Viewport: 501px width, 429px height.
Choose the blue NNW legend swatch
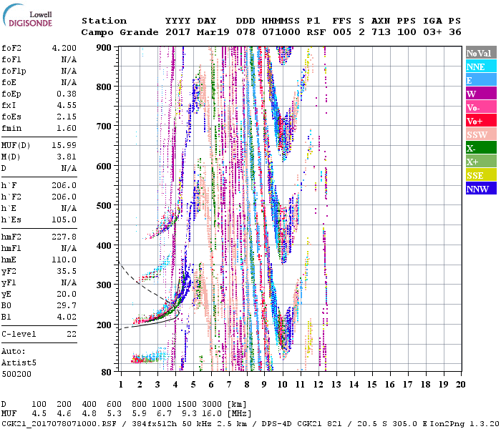(x=481, y=189)
